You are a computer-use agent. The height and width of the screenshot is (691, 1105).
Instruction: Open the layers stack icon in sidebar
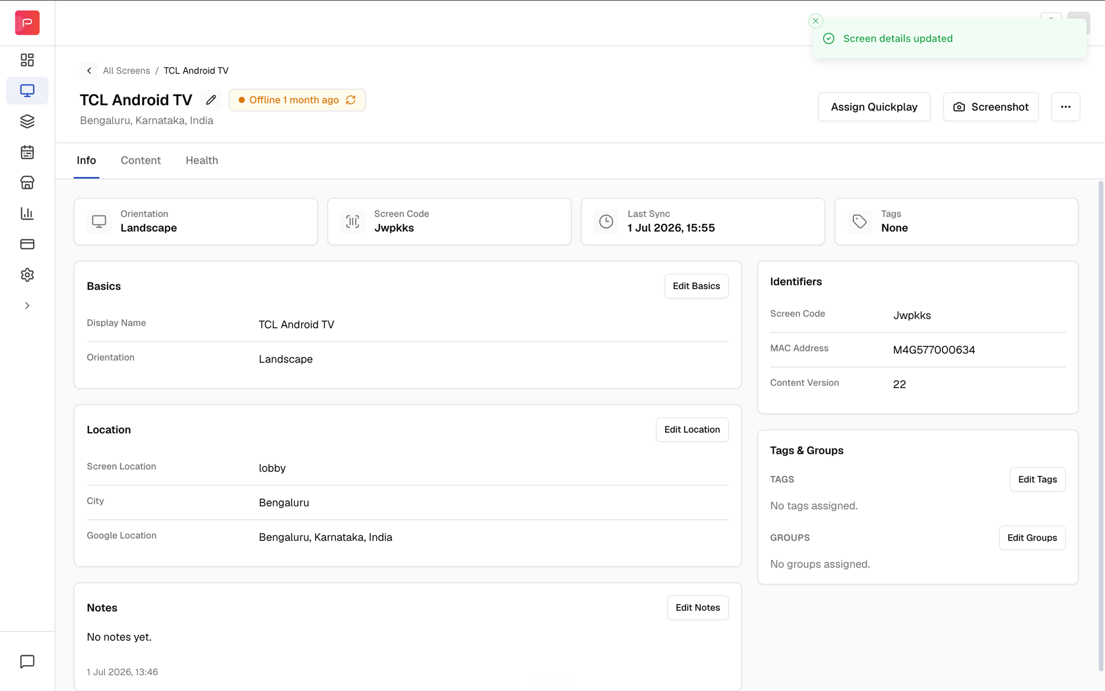pyautogui.click(x=27, y=121)
